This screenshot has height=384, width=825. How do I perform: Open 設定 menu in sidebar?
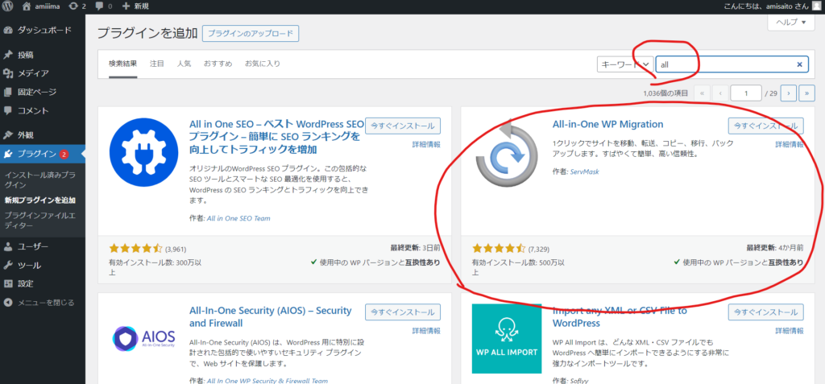[x=43, y=283]
